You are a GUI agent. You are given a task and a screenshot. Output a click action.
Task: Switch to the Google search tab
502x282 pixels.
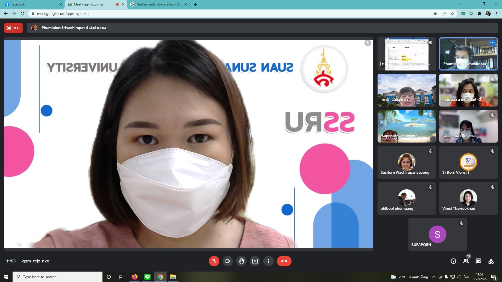pos(157,4)
